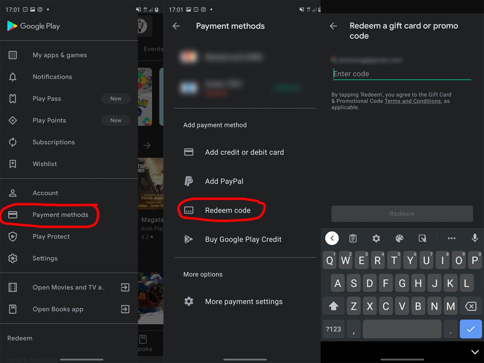Open Notifications via the bell icon
The height and width of the screenshot is (363, 484).
coord(13,77)
